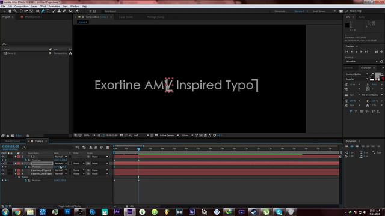Mute audio in Preview panel

coord(381,52)
